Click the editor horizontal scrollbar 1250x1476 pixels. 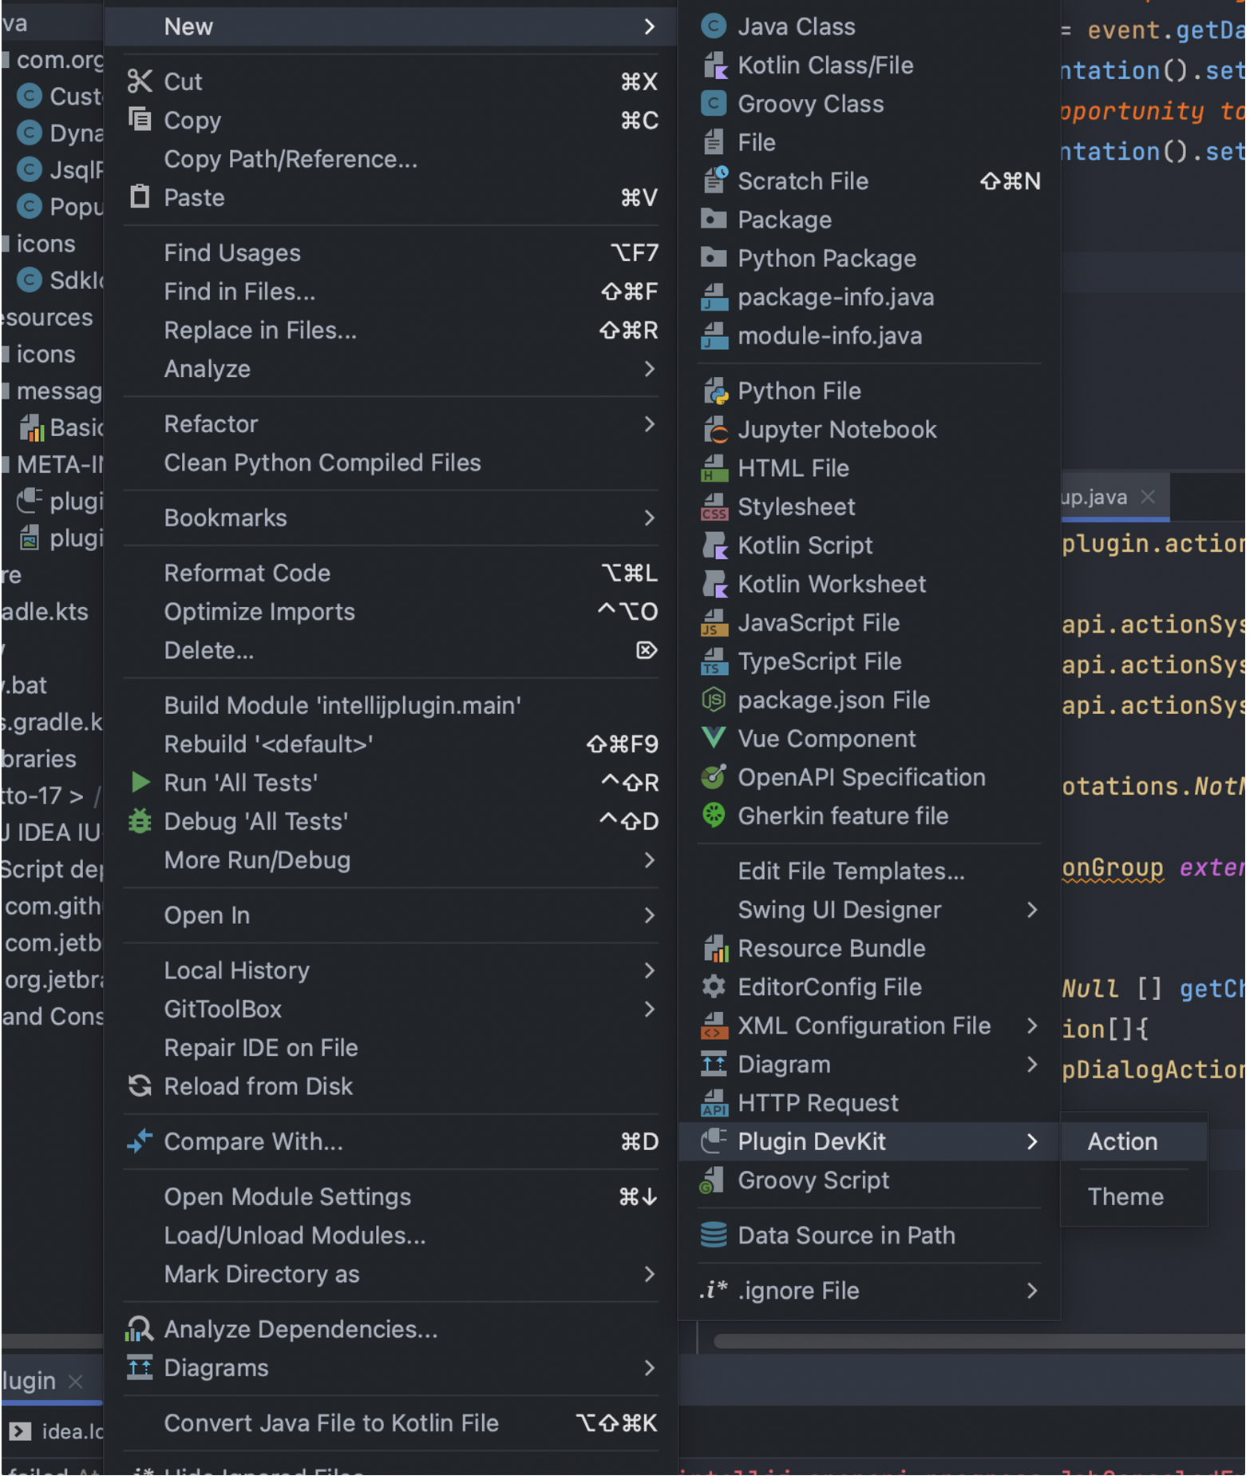point(980,1341)
